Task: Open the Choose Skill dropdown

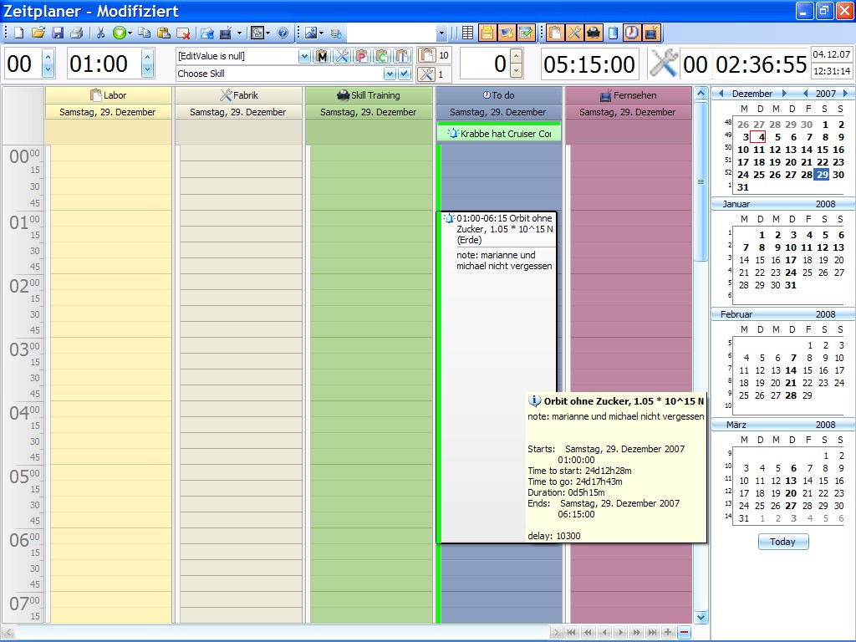Action: point(390,74)
